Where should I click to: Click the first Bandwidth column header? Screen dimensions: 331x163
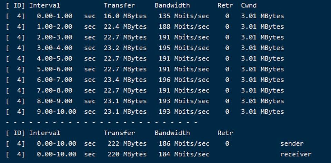[172, 5]
